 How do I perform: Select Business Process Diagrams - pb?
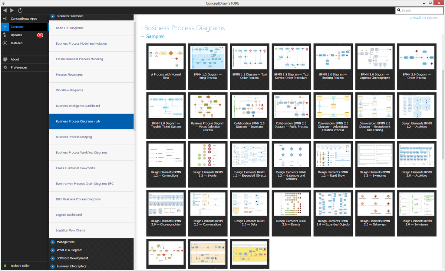point(91,121)
